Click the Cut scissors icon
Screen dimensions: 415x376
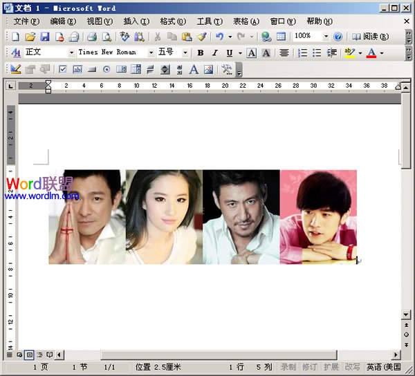click(x=158, y=37)
